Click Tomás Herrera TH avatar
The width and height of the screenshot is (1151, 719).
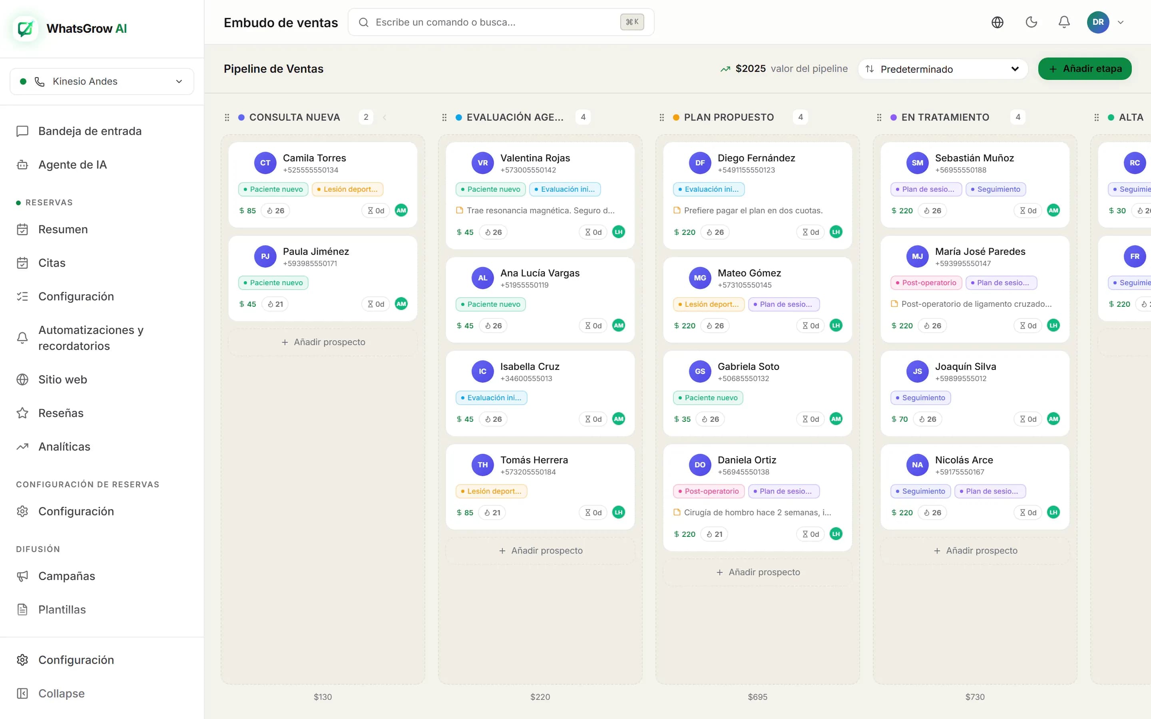[483, 465]
